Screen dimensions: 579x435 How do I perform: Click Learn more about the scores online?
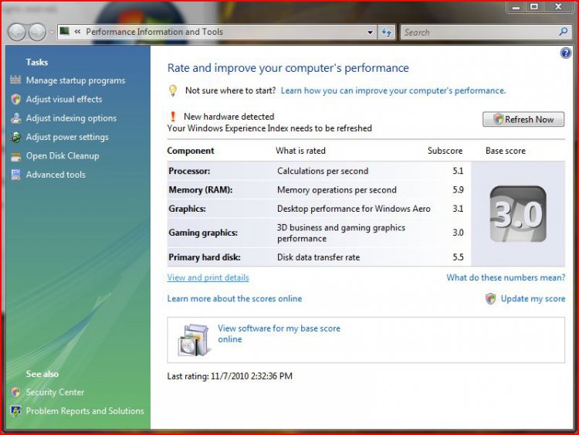click(x=235, y=298)
